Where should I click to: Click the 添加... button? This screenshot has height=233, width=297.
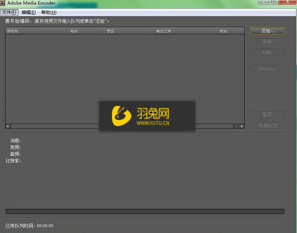(x=267, y=31)
